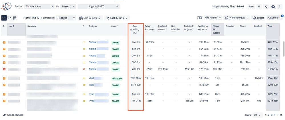This screenshot has width=285, height=120.
Task: Go to page 4
Action: (275, 115)
